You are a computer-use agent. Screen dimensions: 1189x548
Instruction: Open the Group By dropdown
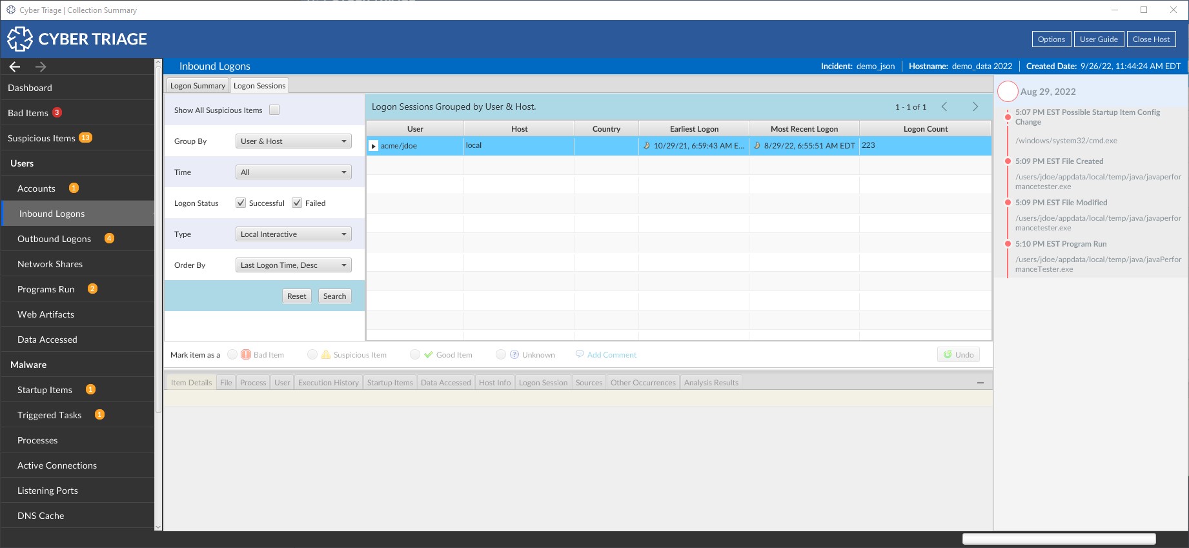(294, 141)
